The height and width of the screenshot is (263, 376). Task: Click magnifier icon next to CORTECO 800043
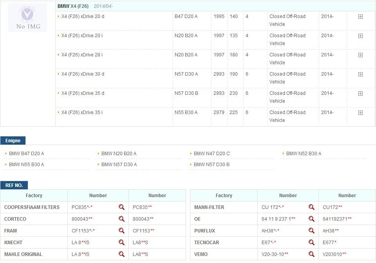(x=121, y=219)
